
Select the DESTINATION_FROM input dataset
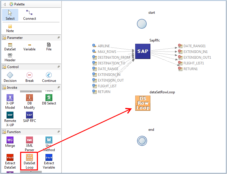click(111, 58)
